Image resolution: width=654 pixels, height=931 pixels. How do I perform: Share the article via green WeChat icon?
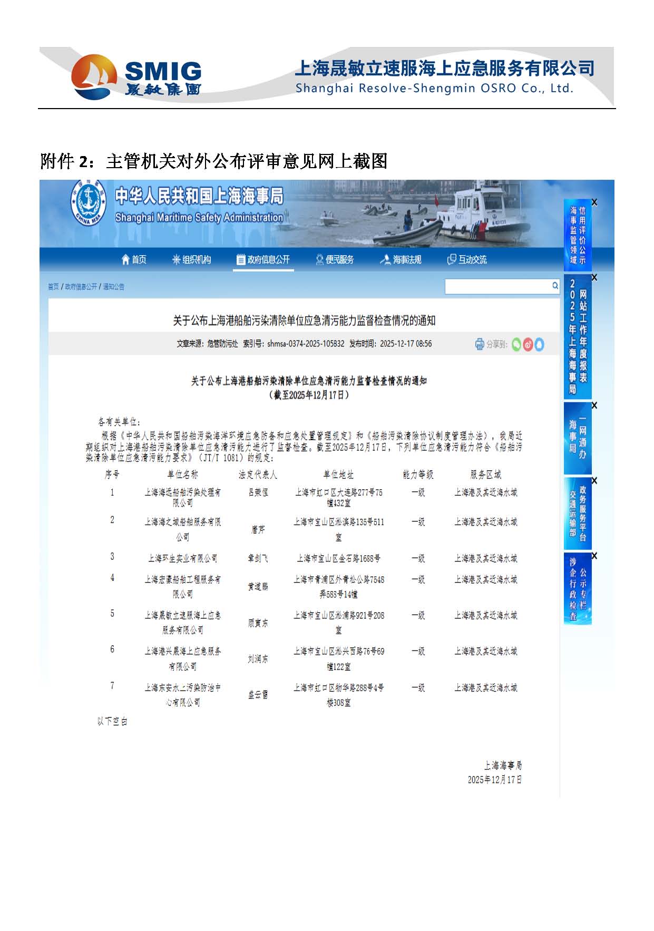pyautogui.click(x=516, y=344)
